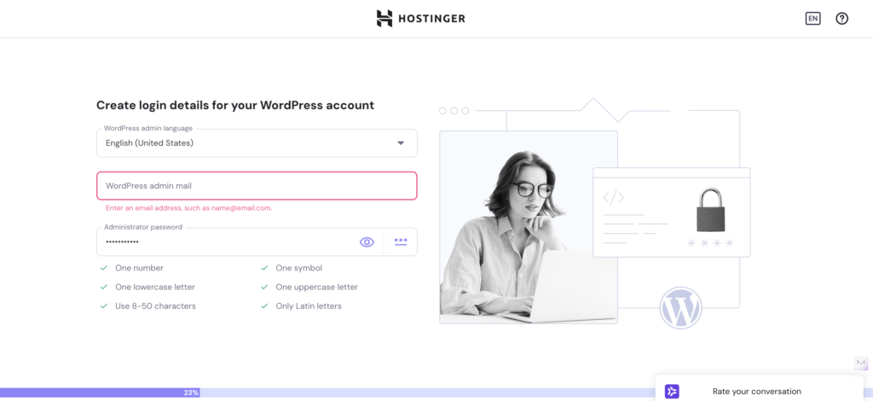This screenshot has width=873, height=401.
Task: Click the code brackets icon in illustration
Action: 613,198
